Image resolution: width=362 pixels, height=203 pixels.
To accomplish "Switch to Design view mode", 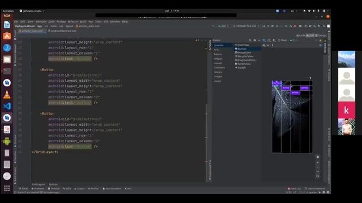I will 321,36.
